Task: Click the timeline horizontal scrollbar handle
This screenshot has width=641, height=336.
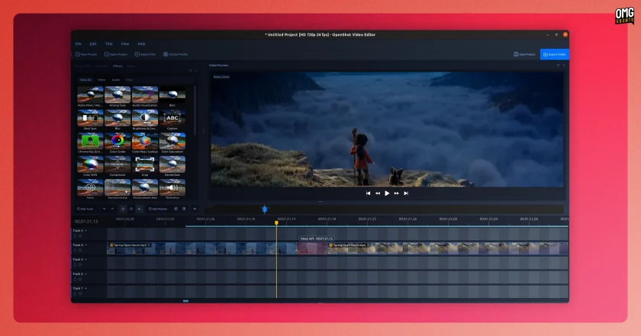Action: point(185,301)
